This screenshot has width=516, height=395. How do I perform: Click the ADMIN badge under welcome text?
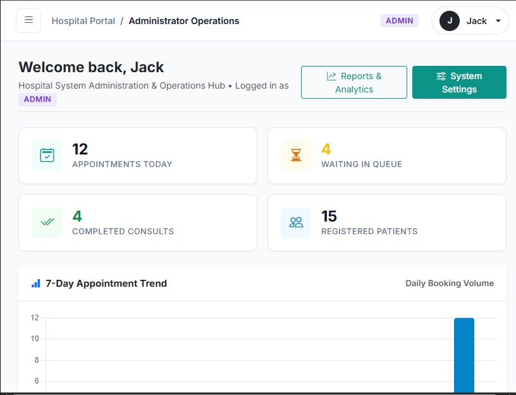(37, 99)
